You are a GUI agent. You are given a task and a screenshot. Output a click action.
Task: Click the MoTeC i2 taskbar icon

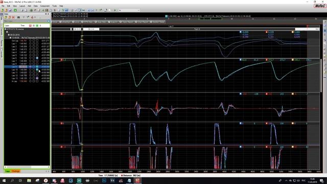click(x=137, y=180)
